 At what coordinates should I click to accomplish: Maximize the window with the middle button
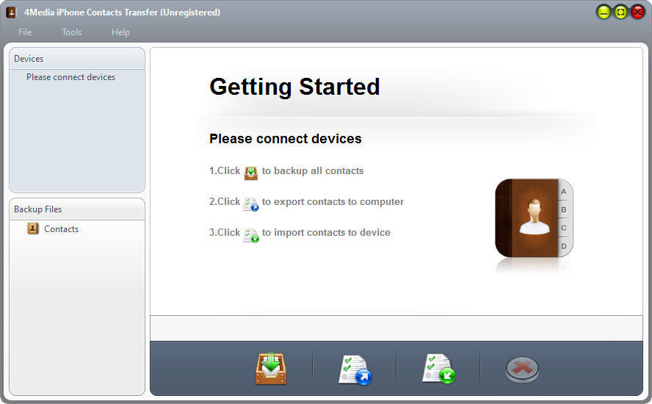coord(620,12)
